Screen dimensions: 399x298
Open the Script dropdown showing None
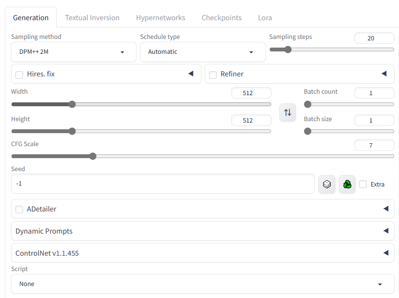203,284
